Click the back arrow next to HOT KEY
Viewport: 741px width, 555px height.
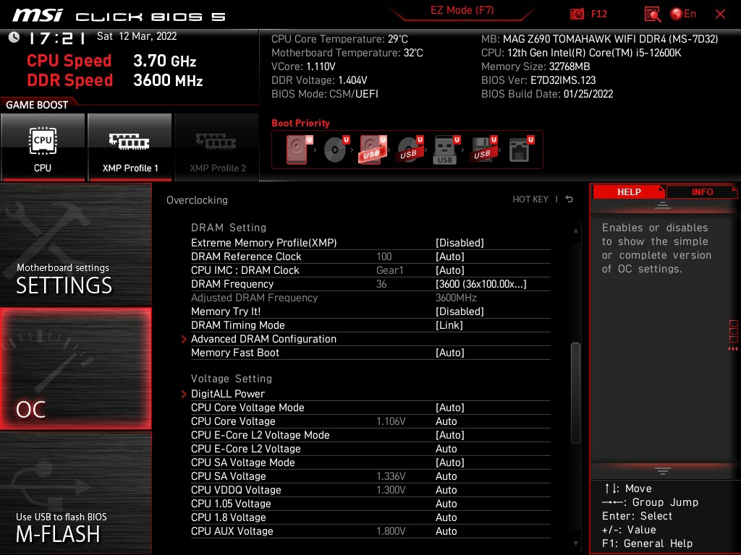click(569, 199)
